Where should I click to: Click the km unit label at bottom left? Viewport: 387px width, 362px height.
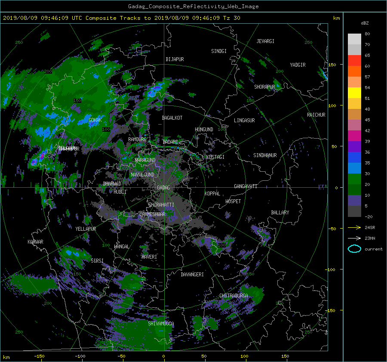click(6, 357)
